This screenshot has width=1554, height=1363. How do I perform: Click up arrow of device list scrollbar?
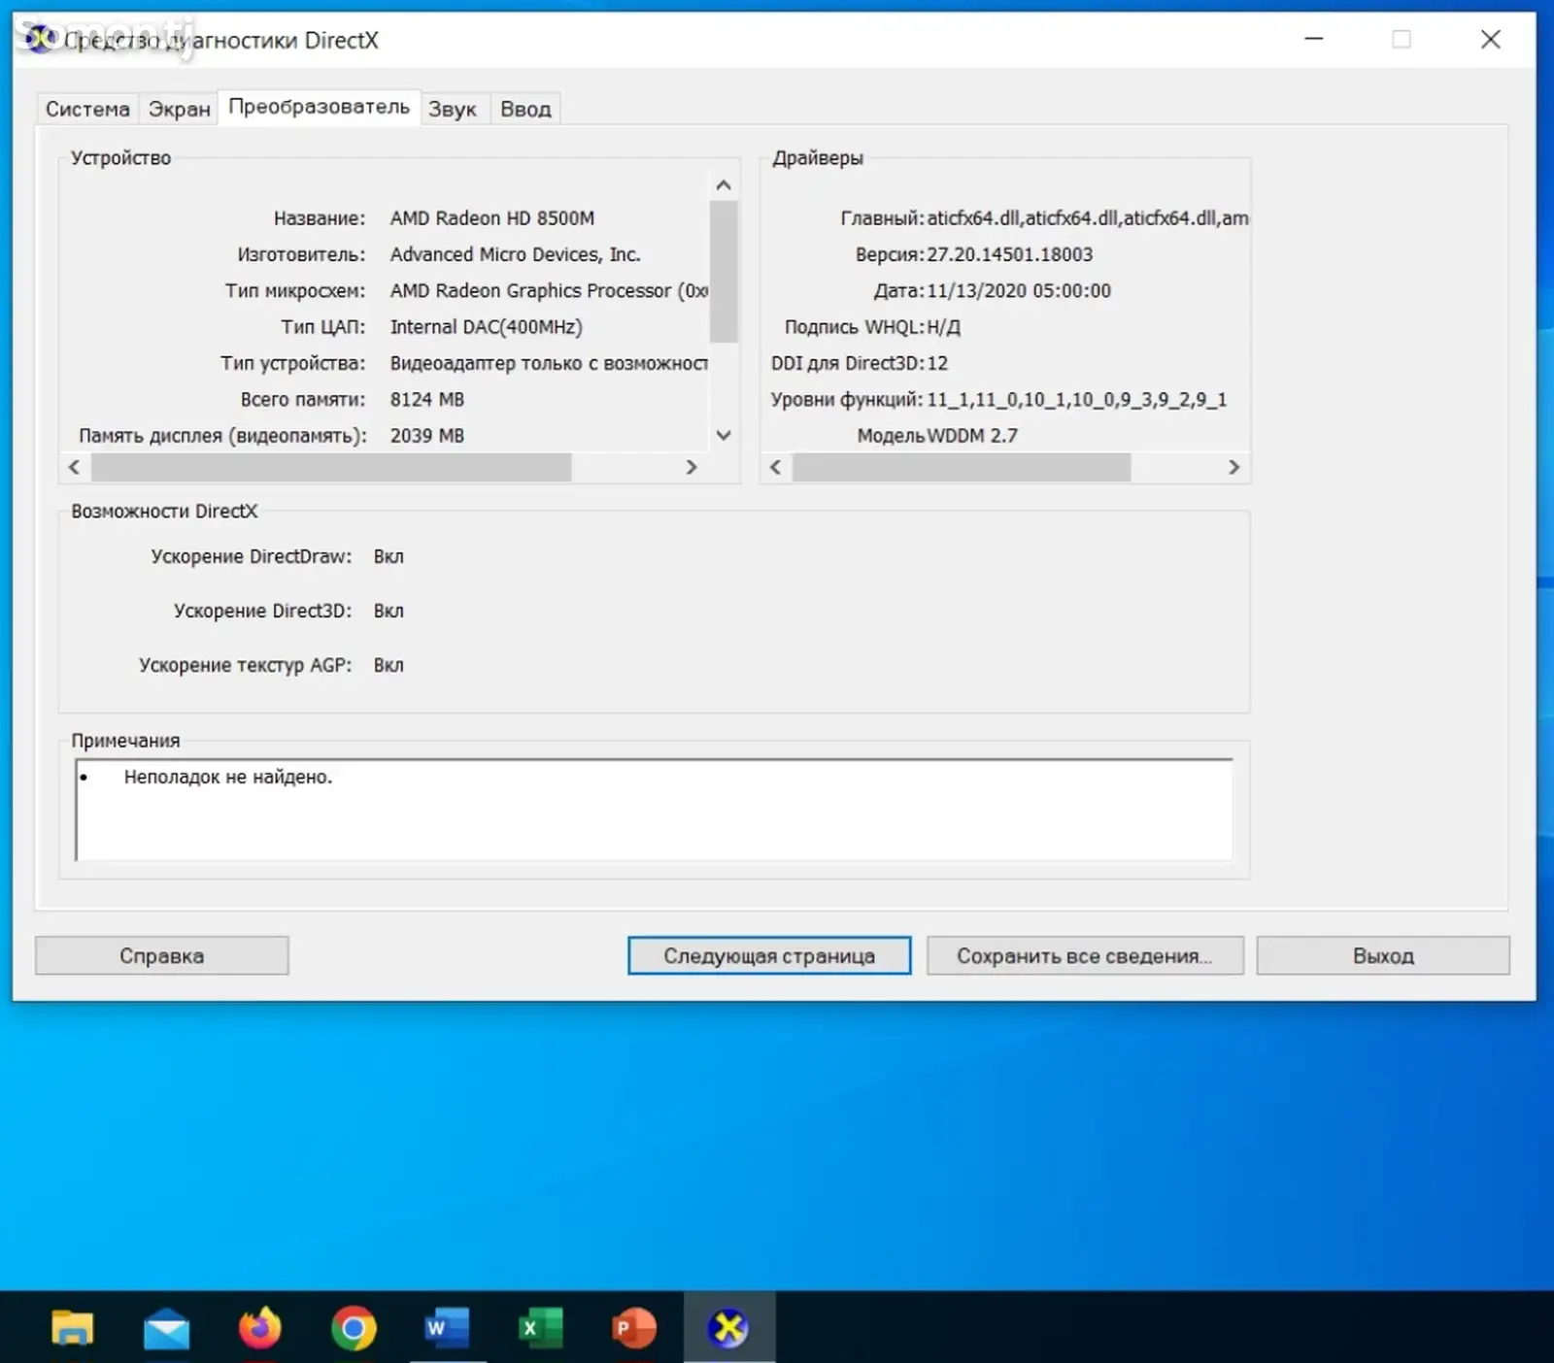tap(724, 185)
